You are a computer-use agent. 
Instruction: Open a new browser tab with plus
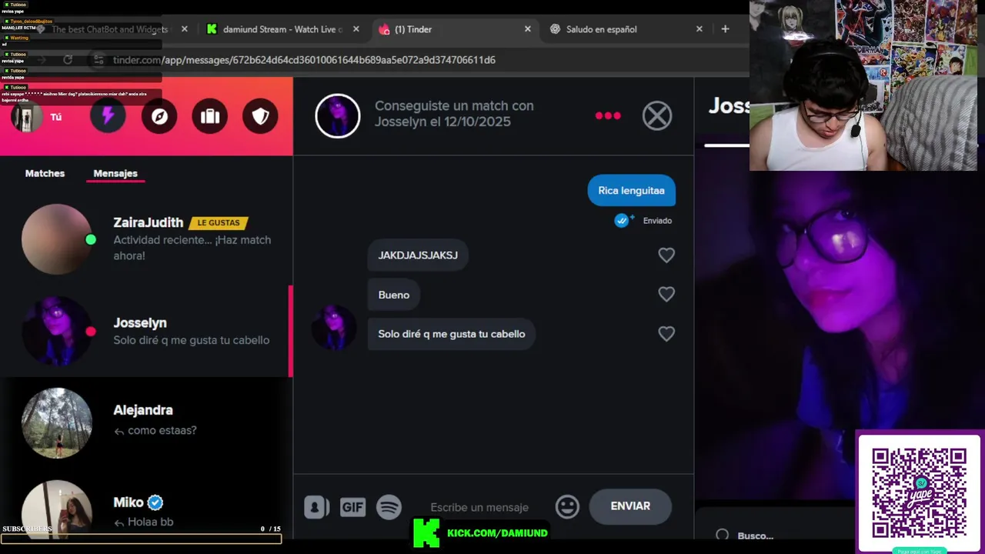pyautogui.click(x=725, y=29)
